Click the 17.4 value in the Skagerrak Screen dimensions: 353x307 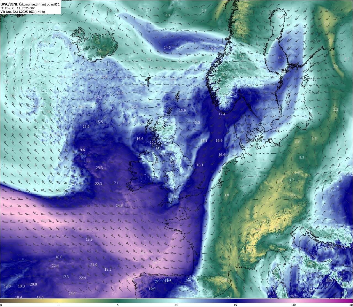[222, 114]
